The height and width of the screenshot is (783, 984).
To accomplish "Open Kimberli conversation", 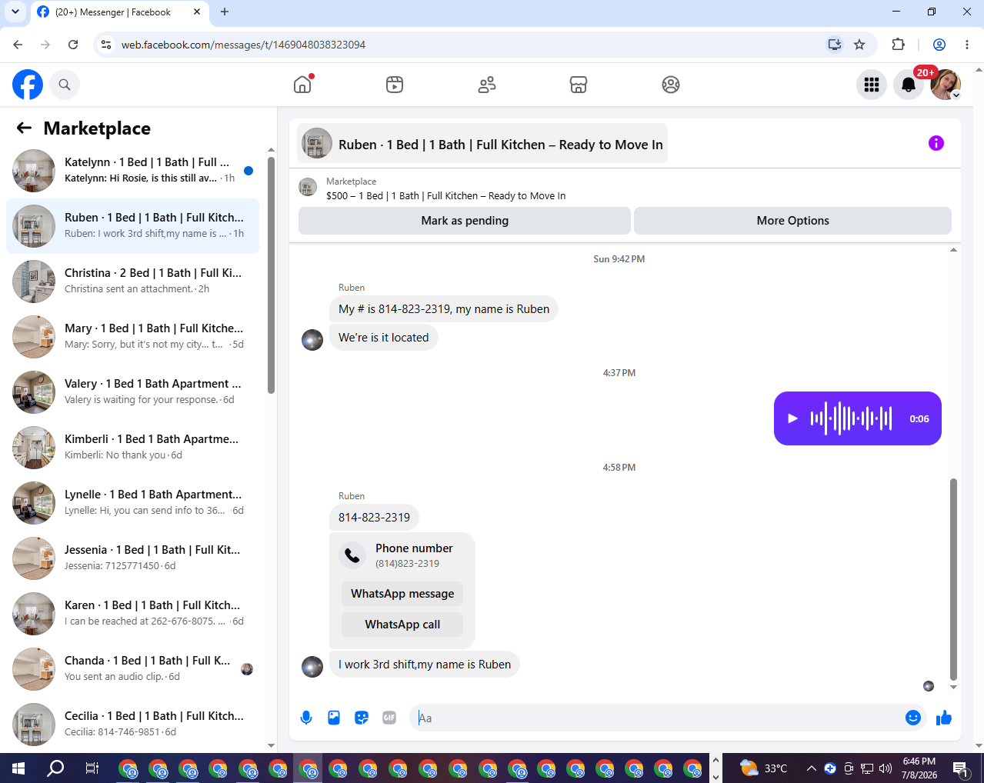I will coord(132,448).
